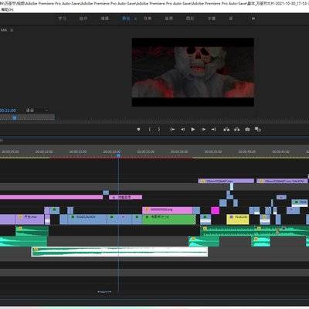Select the white highlighted audio clip

120,252
